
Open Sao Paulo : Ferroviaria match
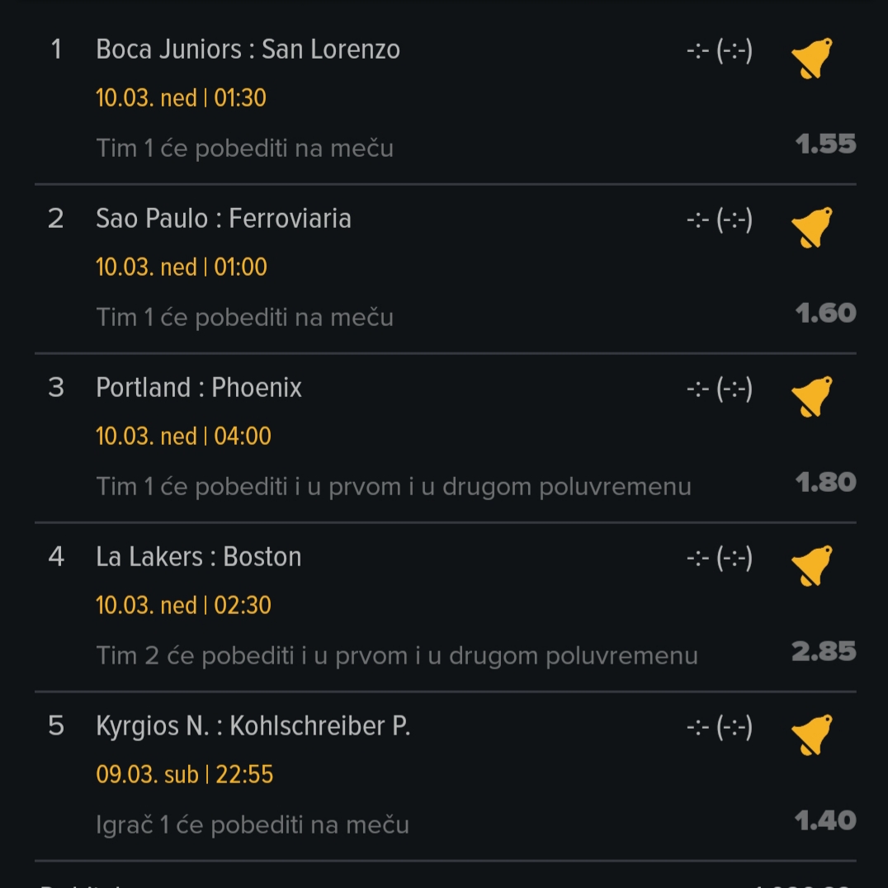pos(224,219)
